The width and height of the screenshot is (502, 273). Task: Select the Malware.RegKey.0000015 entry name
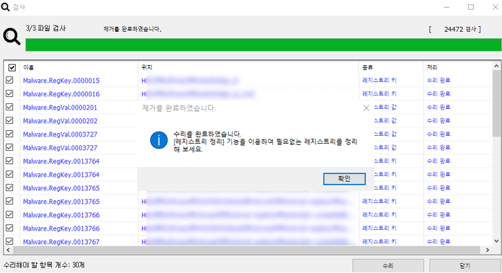pyautogui.click(x=61, y=81)
